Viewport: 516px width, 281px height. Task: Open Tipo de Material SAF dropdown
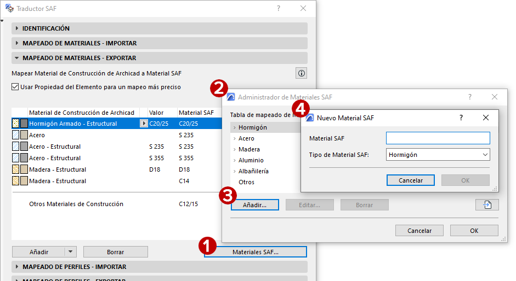[438, 155]
